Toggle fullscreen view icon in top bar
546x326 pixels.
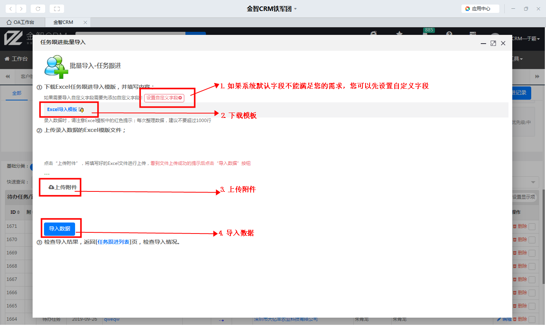(x=57, y=8)
